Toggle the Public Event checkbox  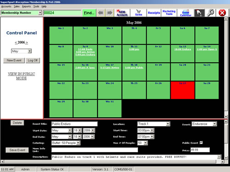pos(201,143)
